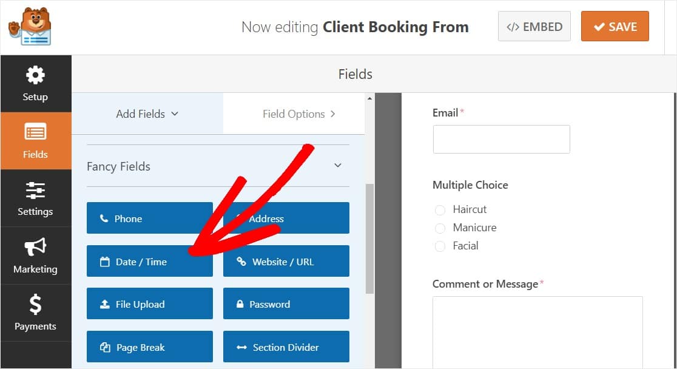This screenshot has height=369, width=677.
Task: Open the Marketing sidebar label
Action: tap(35, 269)
